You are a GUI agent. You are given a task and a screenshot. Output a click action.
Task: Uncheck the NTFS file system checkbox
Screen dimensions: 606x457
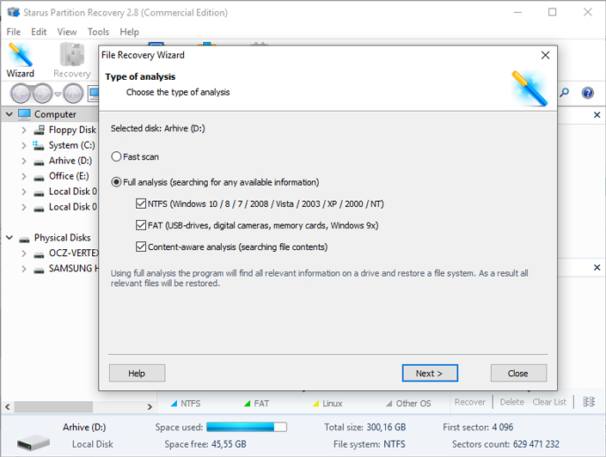(141, 204)
